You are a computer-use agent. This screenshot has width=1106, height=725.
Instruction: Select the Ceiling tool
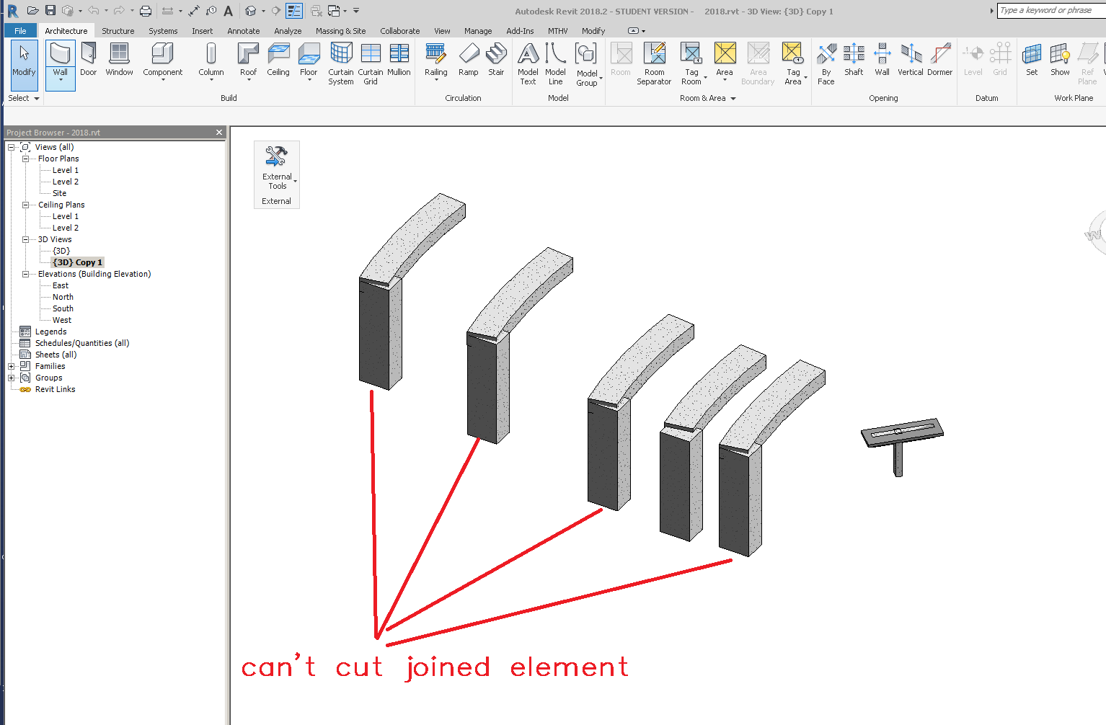click(x=278, y=59)
